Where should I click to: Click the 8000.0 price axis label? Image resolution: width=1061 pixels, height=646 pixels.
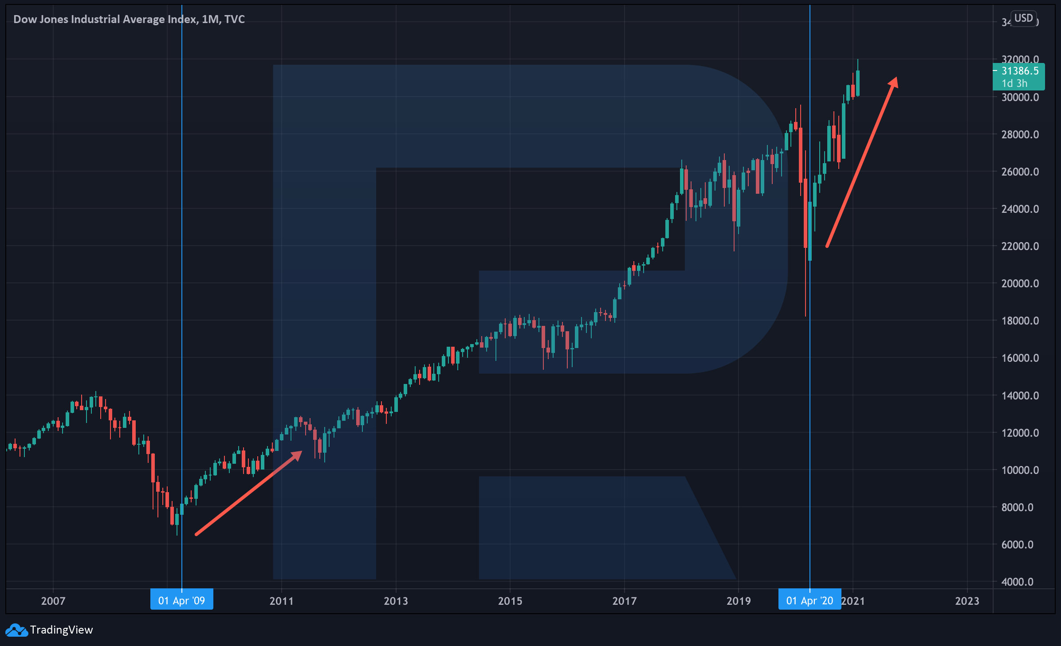(1018, 508)
